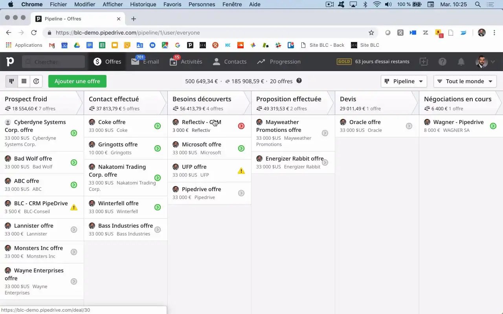Image resolution: width=503 pixels, height=314 pixels.
Task: Click Energizer Rabbit offer grey activity icon
Action: (x=325, y=162)
